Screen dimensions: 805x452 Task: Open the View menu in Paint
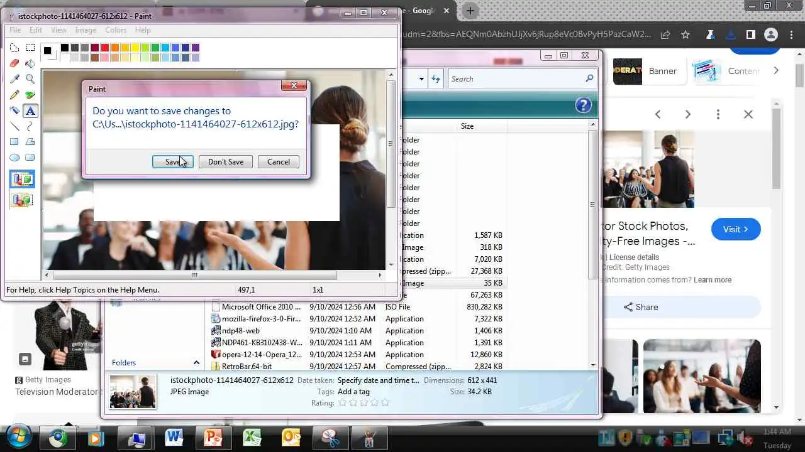(x=58, y=30)
